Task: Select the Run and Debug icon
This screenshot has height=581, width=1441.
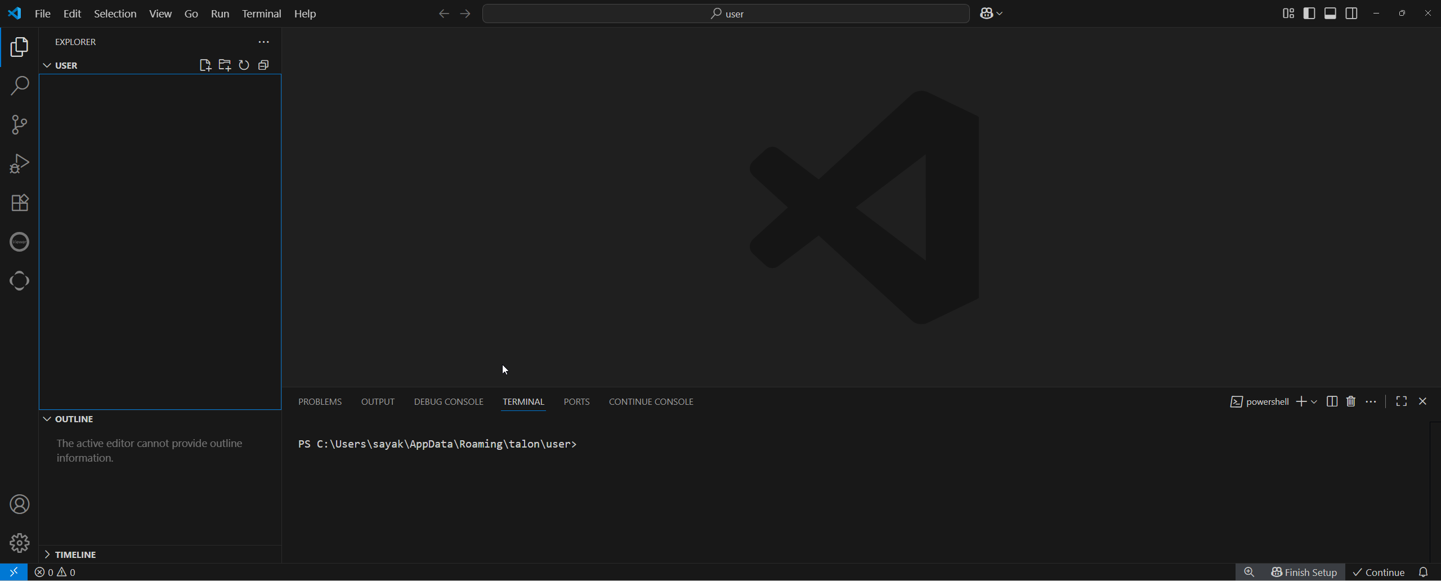Action: click(x=19, y=163)
